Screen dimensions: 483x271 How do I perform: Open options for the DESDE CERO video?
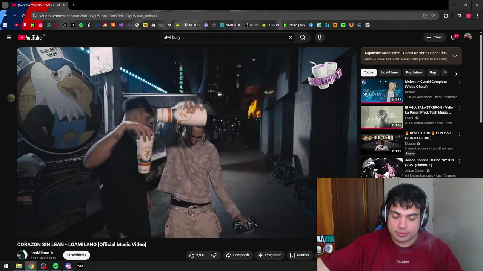point(460,134)
